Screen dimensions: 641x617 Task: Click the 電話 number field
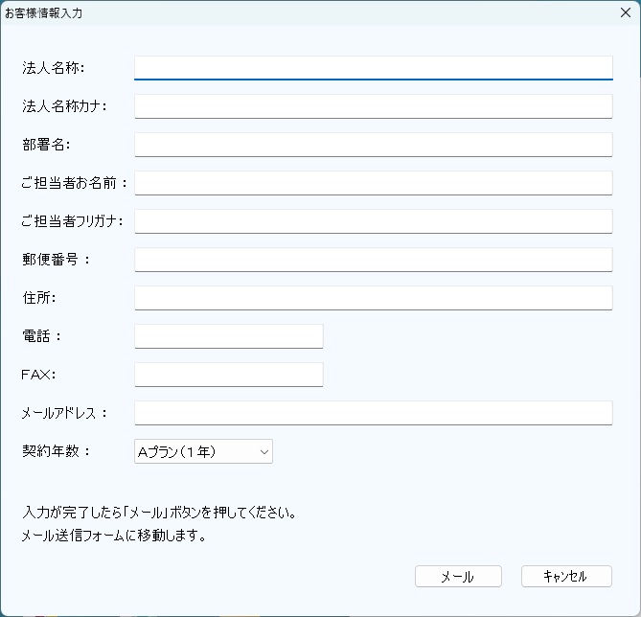point(229,336)
